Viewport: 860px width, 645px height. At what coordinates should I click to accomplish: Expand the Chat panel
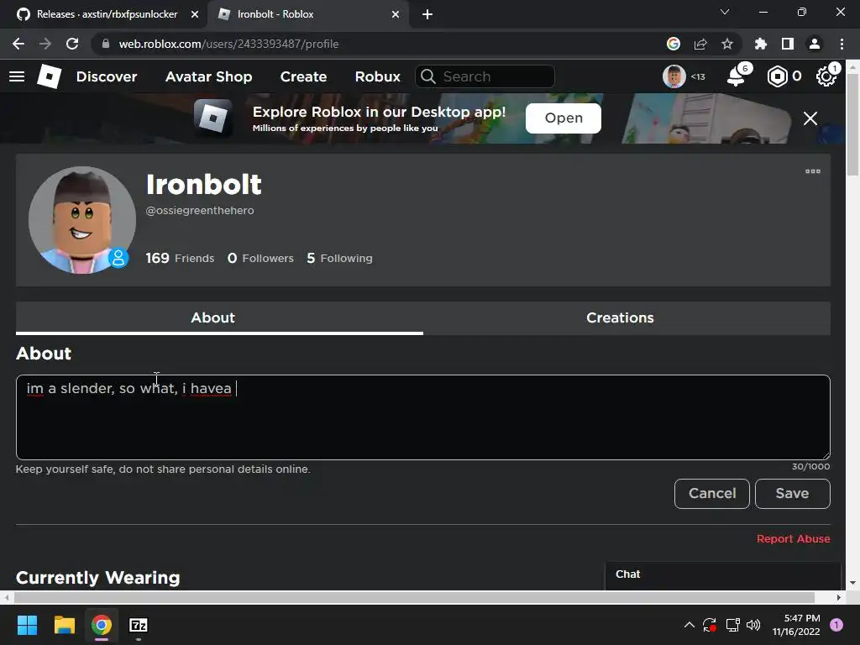[x=723, y=574]
